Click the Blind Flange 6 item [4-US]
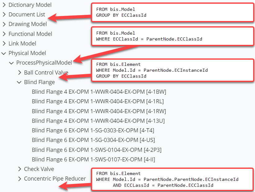255x192 pixels. (93, 140)
